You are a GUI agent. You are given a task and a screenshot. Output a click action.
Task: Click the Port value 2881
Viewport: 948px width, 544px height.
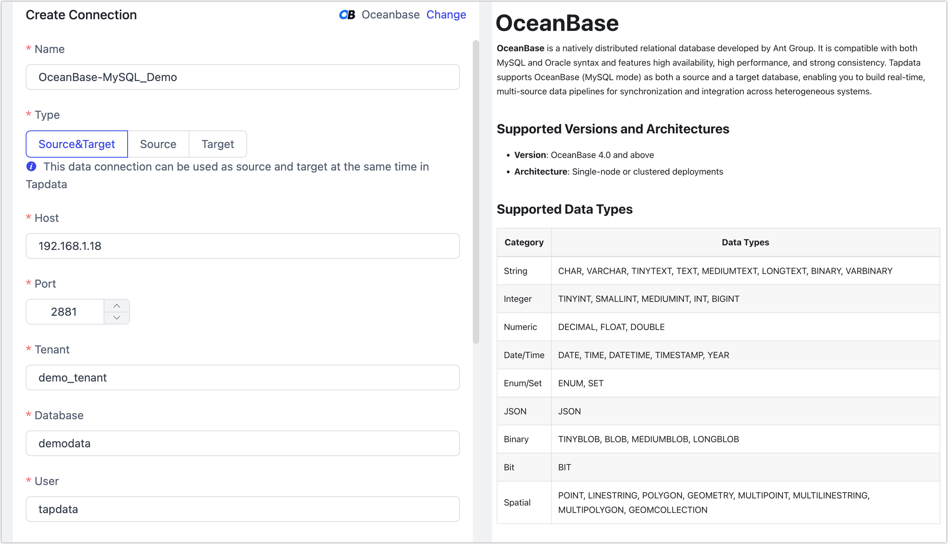click(65, 311)
